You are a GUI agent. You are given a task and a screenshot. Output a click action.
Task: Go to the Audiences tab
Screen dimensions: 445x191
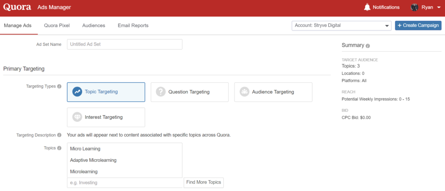point(94,26)
